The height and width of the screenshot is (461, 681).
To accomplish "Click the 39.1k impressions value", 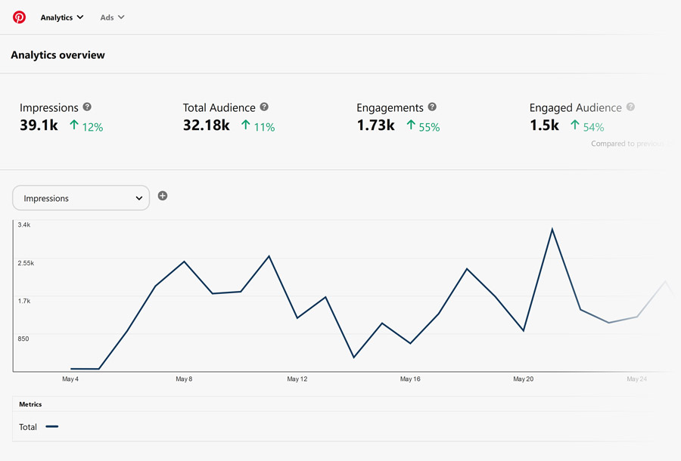I will pyautogui.click(x=39, y=125).
